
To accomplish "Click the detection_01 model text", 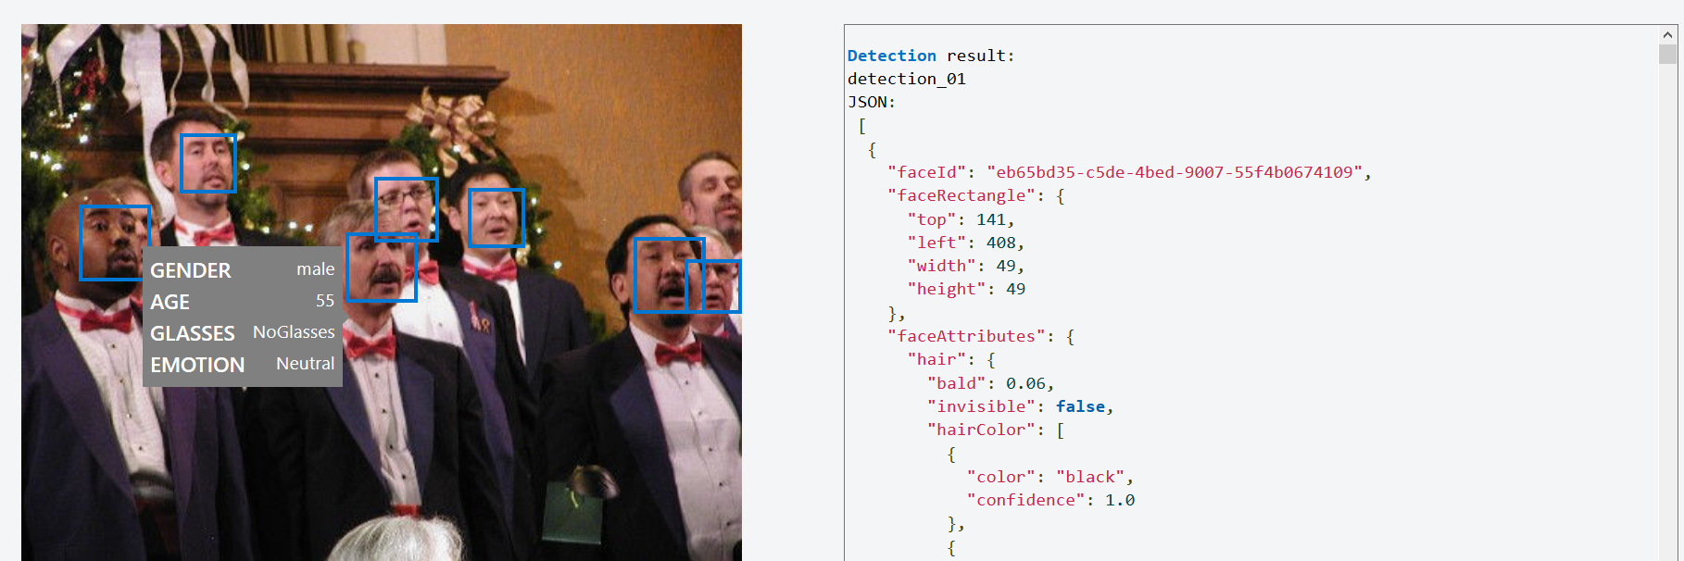I will pos(907,79).
